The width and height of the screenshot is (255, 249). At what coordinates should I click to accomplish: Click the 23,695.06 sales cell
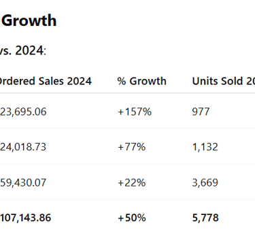23,112
